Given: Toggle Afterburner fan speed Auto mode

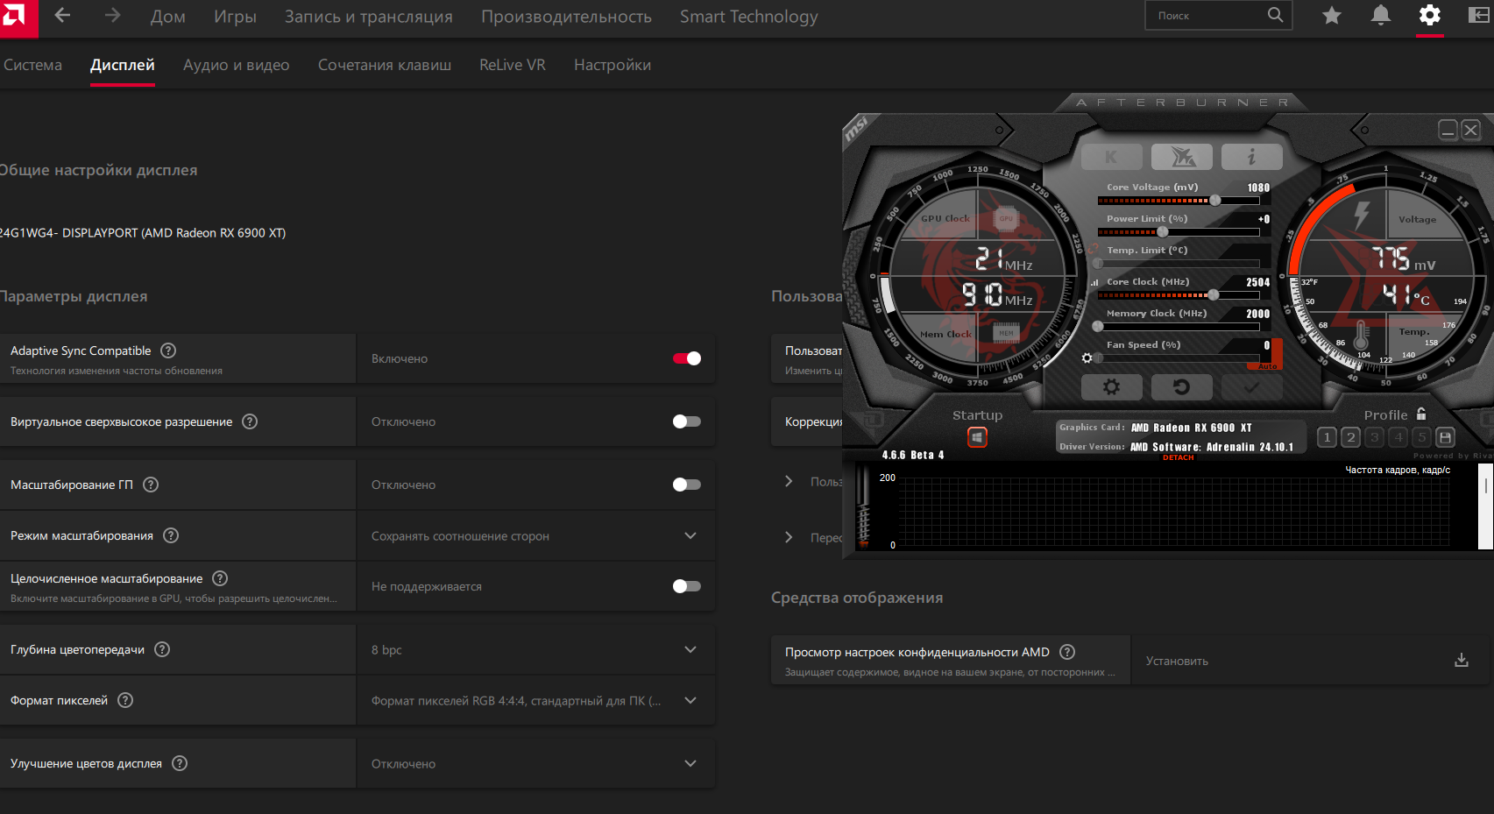Looking at the screenshot, I should pos(1268,366).
